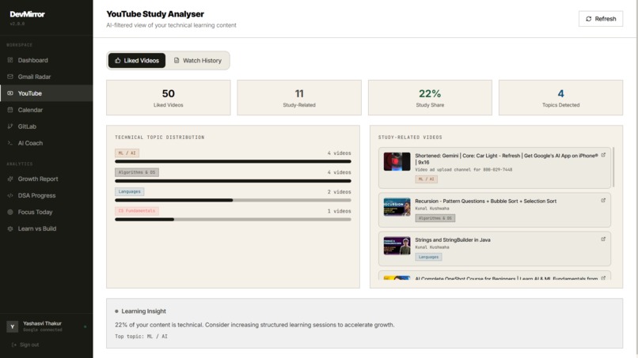
Task: Click the Learn vs Build gear icon
Action: [10, 228]
